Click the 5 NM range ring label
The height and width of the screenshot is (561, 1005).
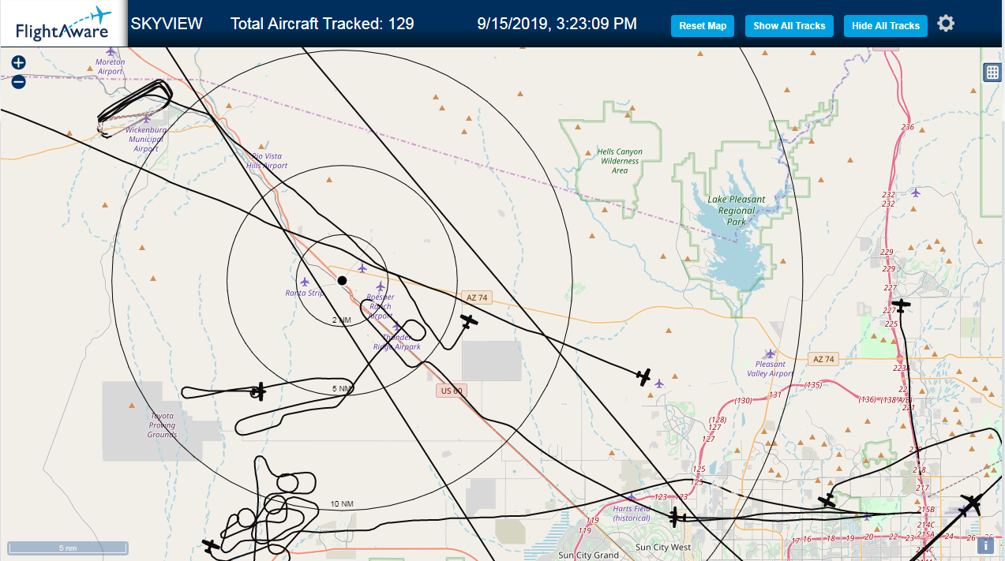click(x=342, y=389)
